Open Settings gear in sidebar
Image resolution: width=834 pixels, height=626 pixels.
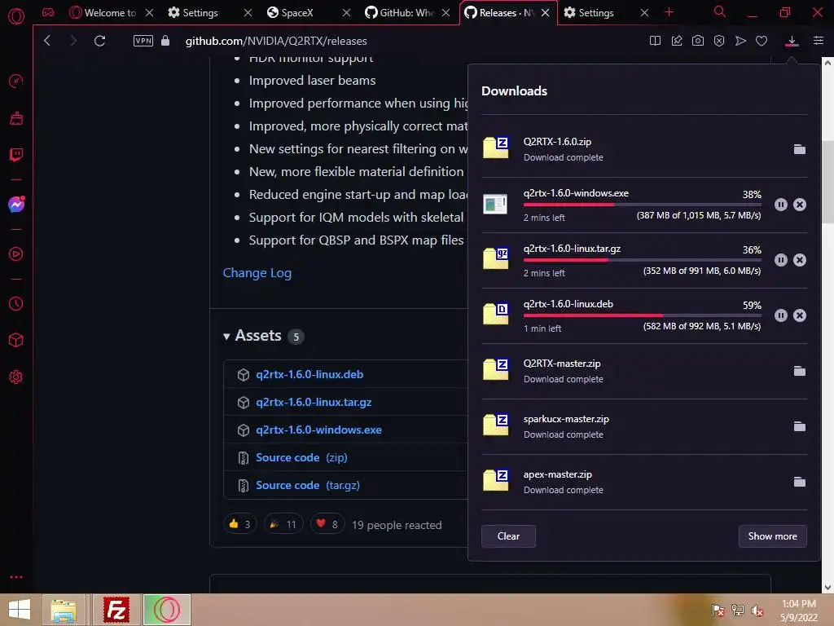(16, 377)
